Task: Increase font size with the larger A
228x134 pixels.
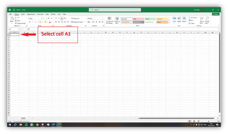Action: (x=49, y=18)
